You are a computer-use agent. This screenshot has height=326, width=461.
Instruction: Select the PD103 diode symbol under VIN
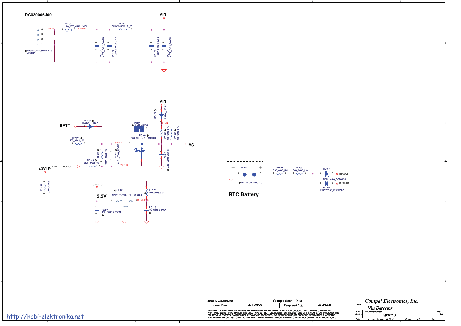pos(161,115)
